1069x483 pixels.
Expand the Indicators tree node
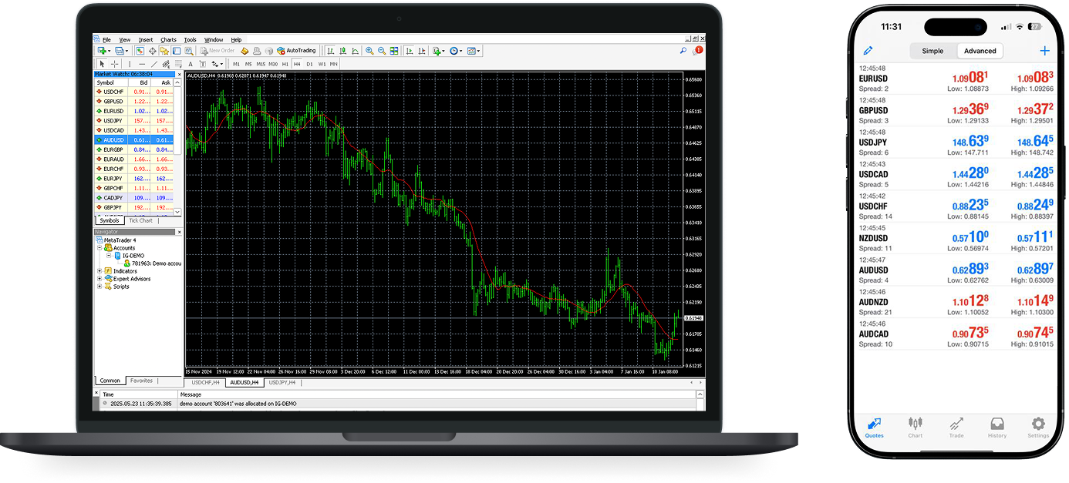[99, 271]
